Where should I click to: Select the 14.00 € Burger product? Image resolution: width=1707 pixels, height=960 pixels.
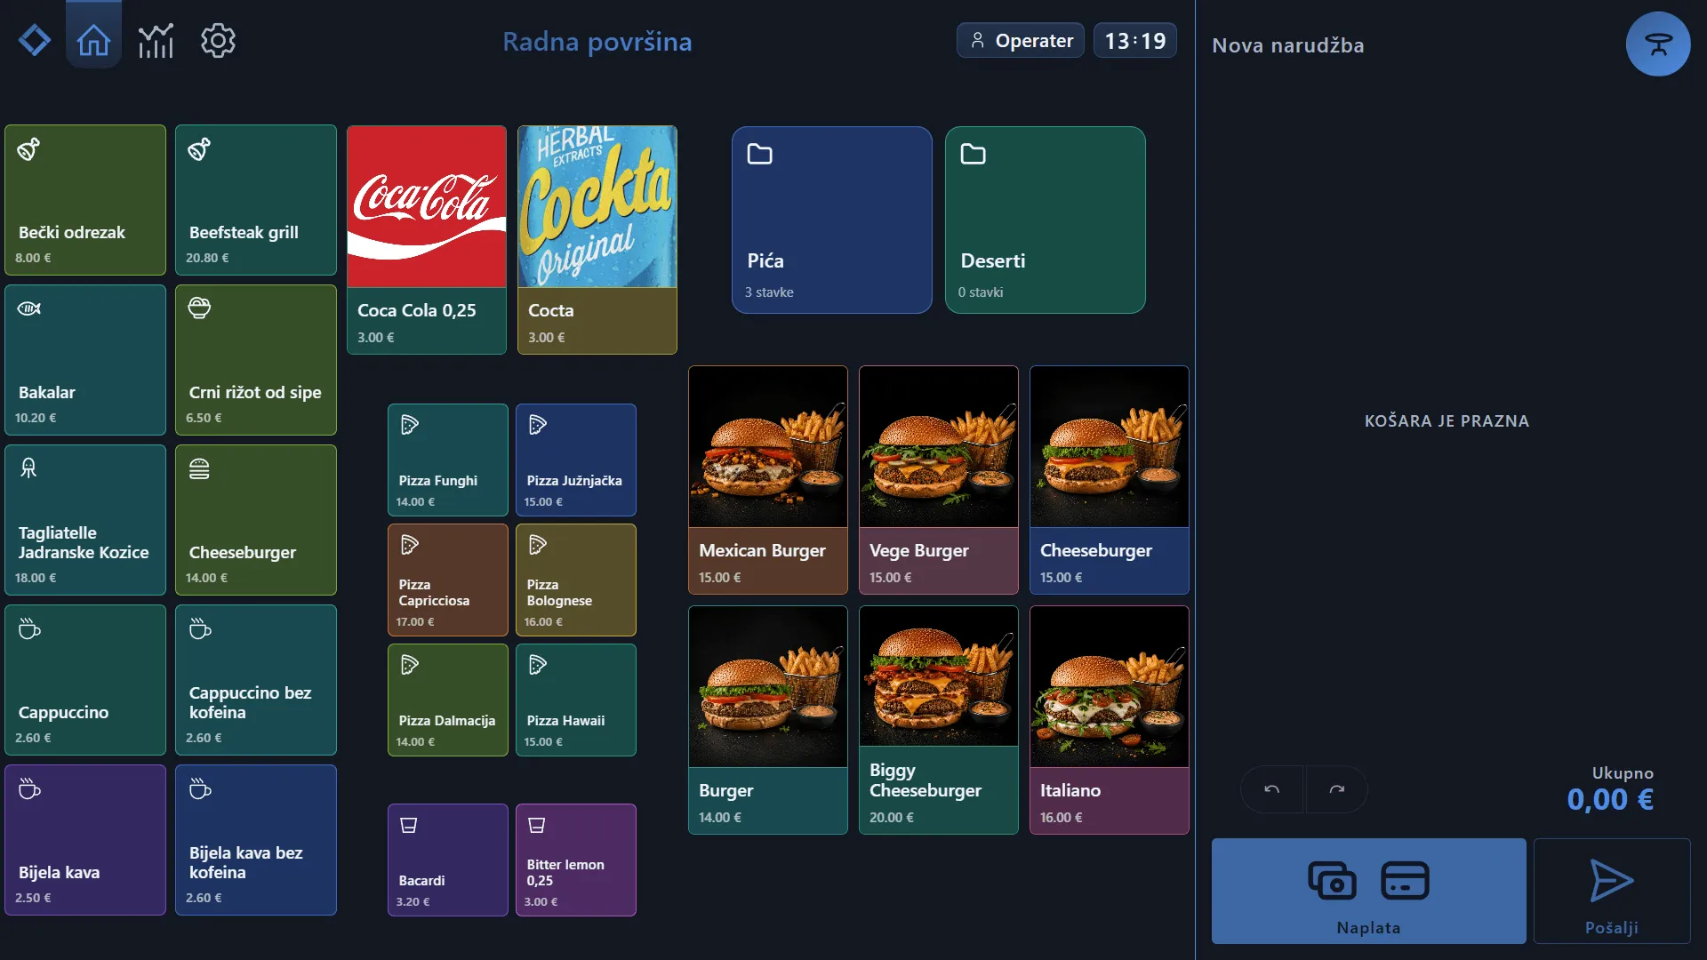point(768,720)
